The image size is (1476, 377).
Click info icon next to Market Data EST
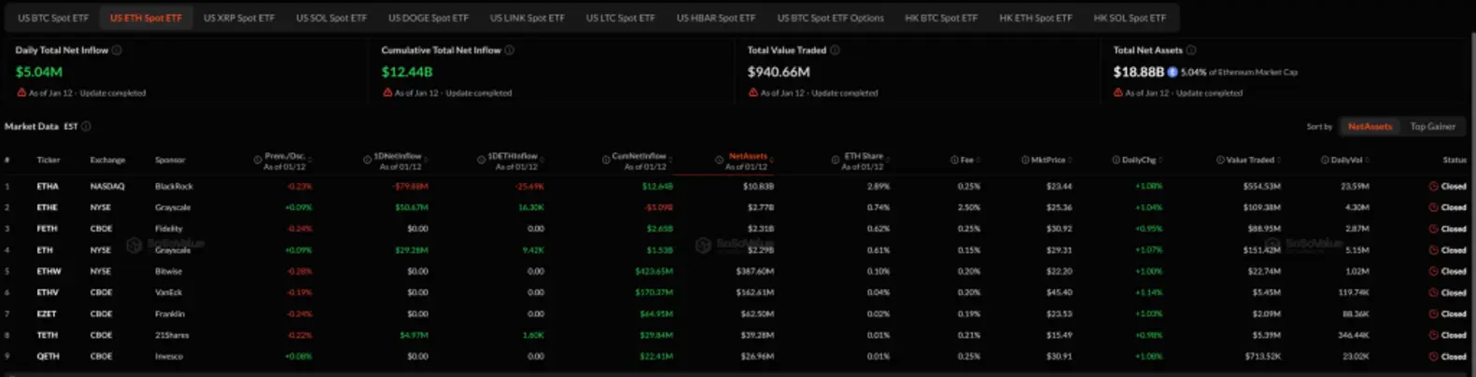(x=86, y=126)
